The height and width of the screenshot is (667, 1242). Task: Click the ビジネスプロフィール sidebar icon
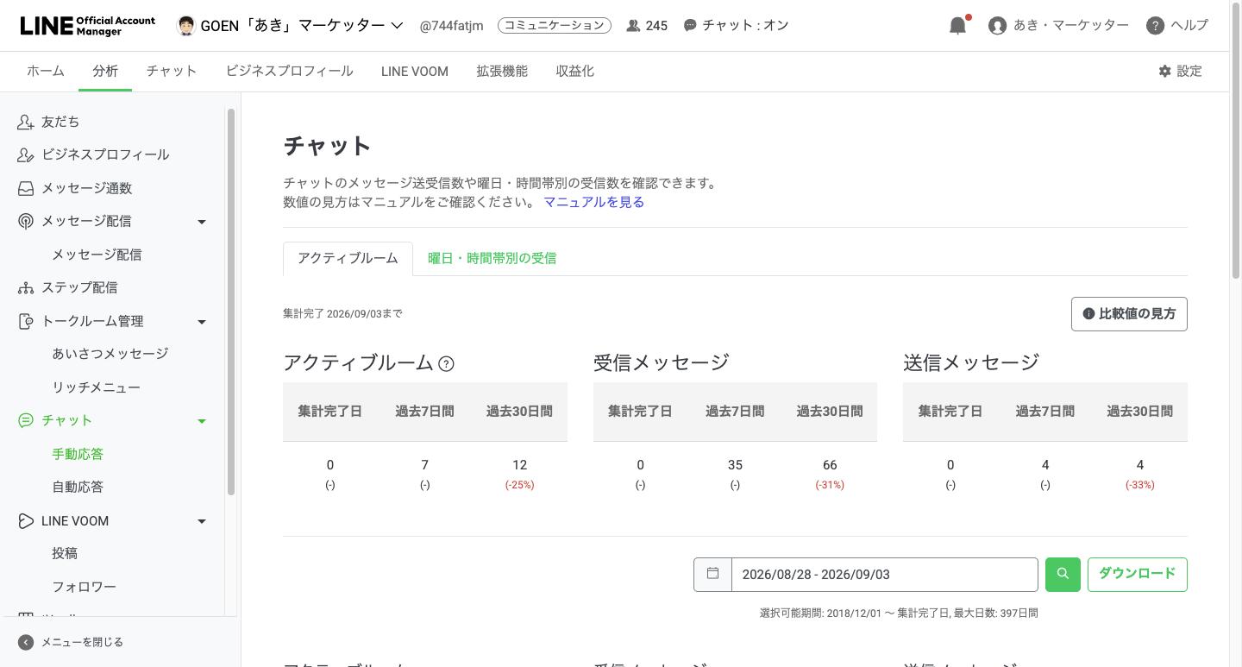tap(26, 155)
